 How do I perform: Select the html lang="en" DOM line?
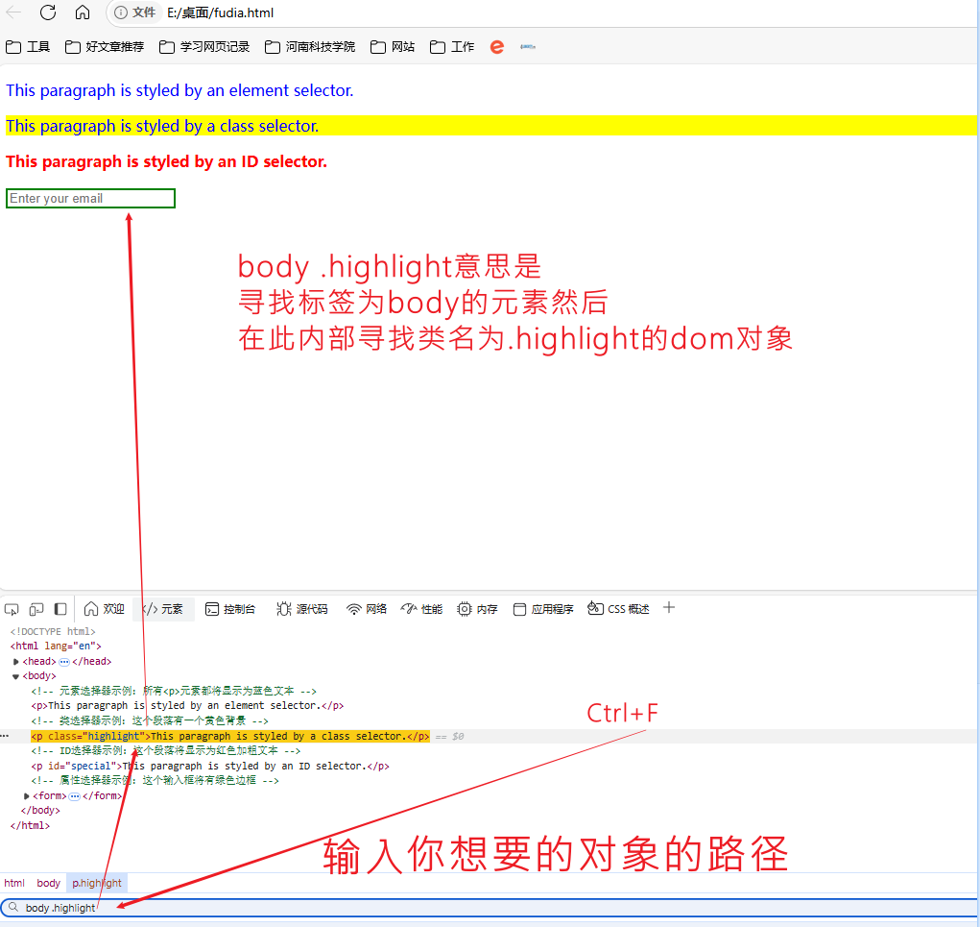[x=56, y=646]
